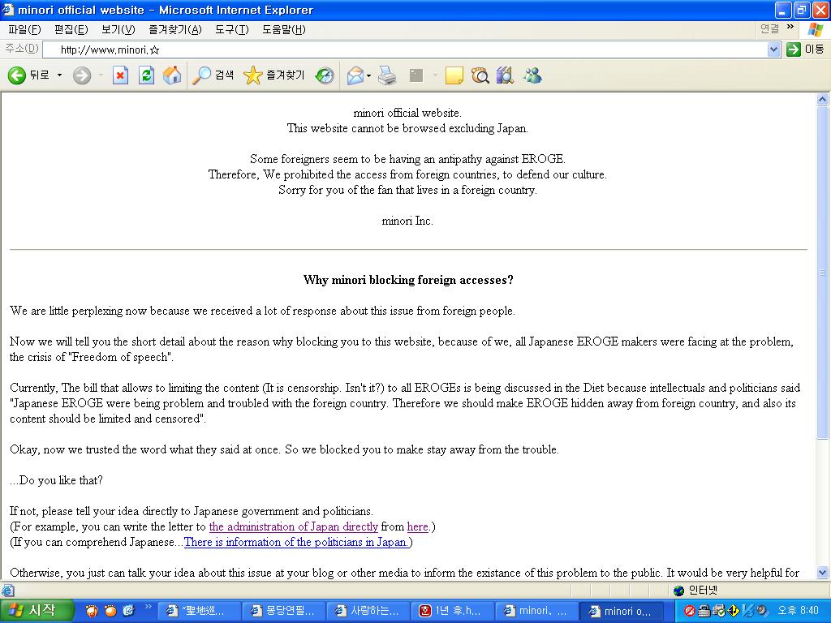This screenshot has height=623, width=831.
Task: Open the Search (검색) toolbar button
Action: pos(213,75)
